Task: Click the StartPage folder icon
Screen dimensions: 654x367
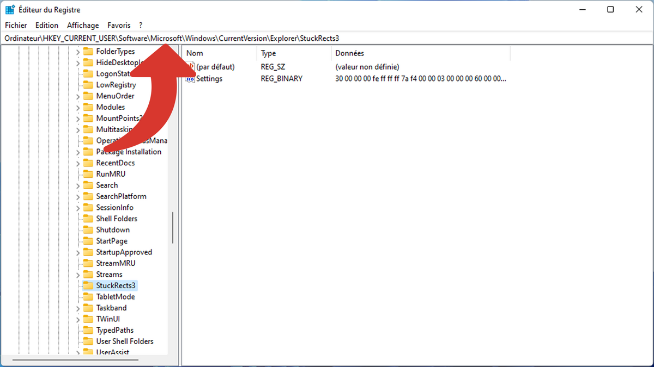Action: 88,241
